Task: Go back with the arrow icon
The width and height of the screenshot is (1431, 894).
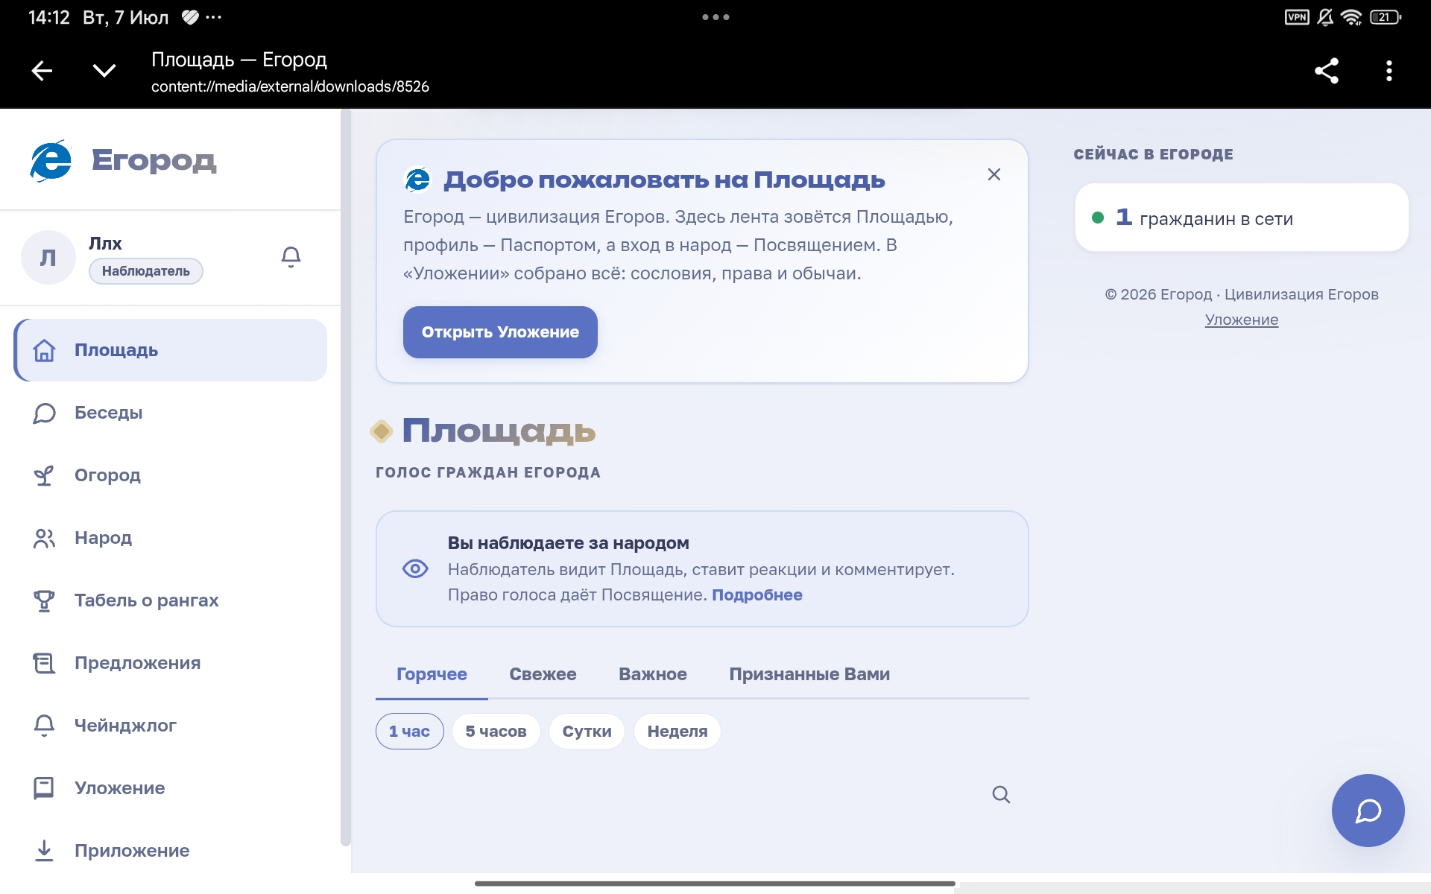Action: pos(42,71)
